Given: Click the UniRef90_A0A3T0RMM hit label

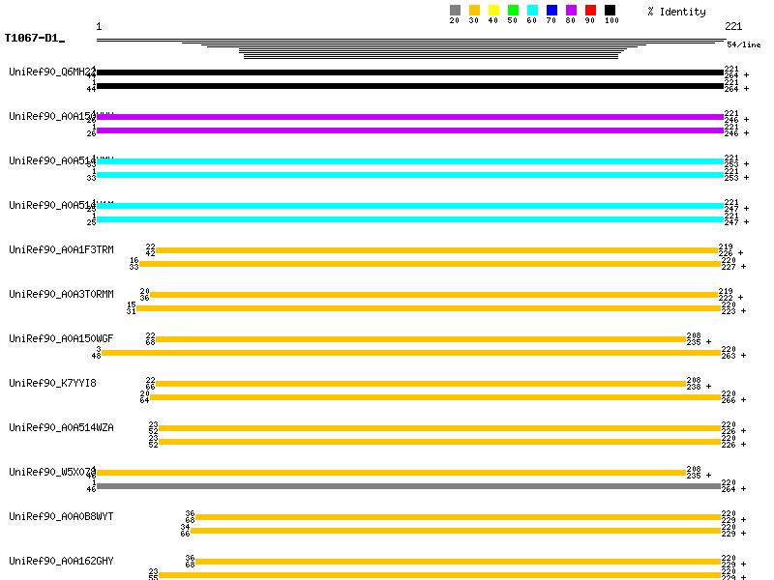Looking at the screenshot, I should (x=61, y=295).
